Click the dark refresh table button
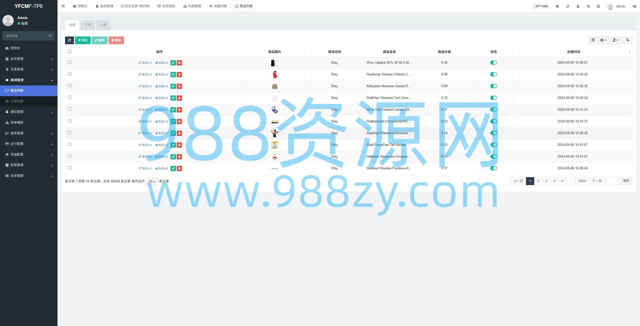The image size is (640, 326). coord(69,40)
